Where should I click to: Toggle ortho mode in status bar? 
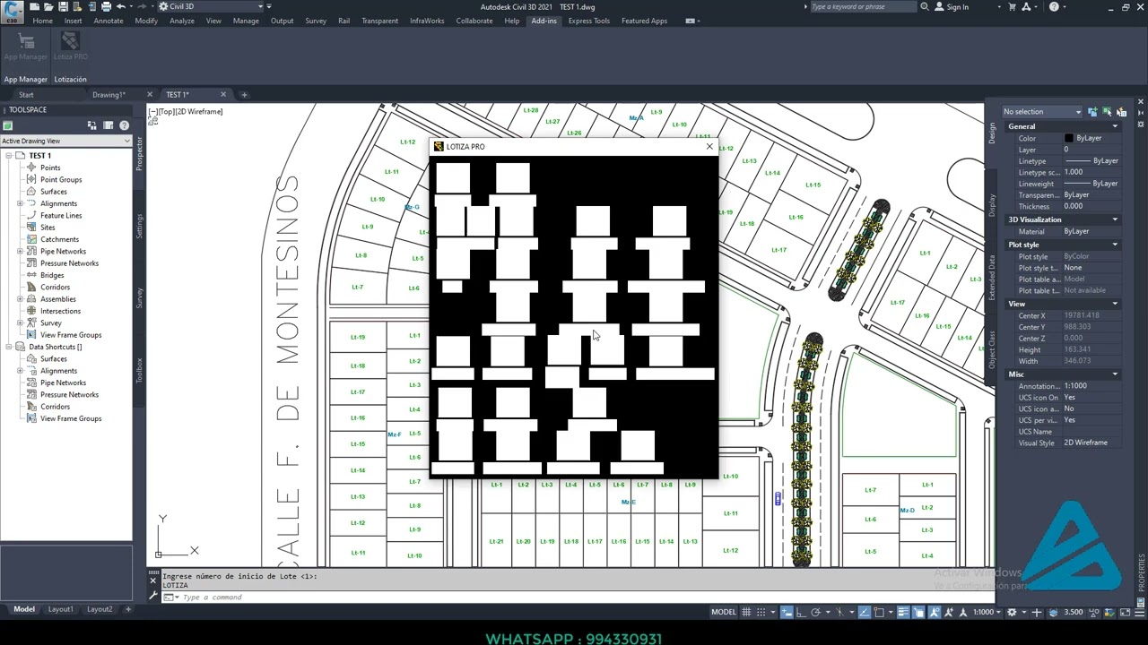[801, 612]
